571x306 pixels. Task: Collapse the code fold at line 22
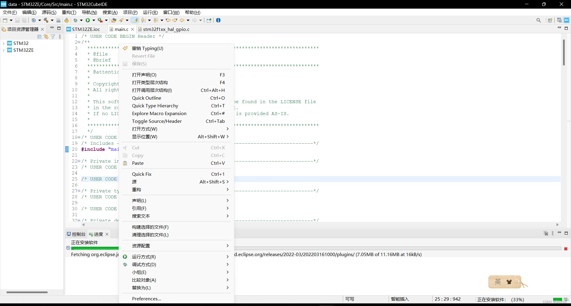tap(79, 161)
